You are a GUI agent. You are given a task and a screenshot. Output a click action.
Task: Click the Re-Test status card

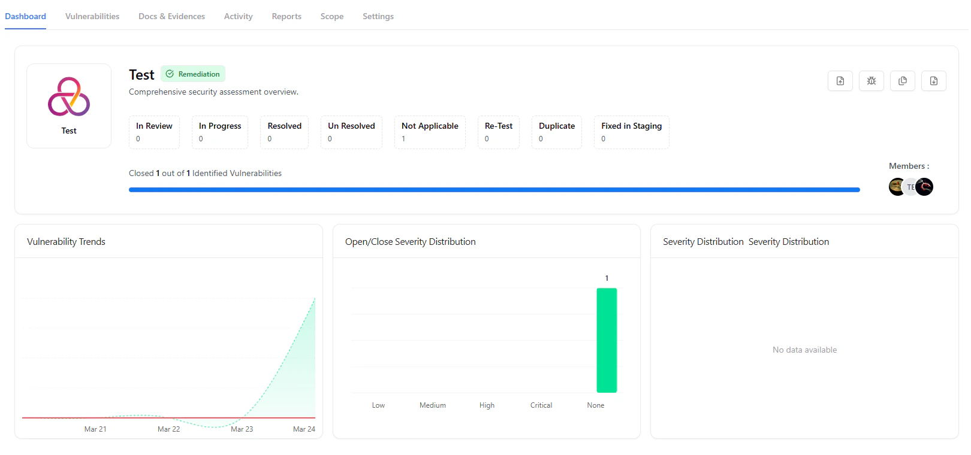499,132
